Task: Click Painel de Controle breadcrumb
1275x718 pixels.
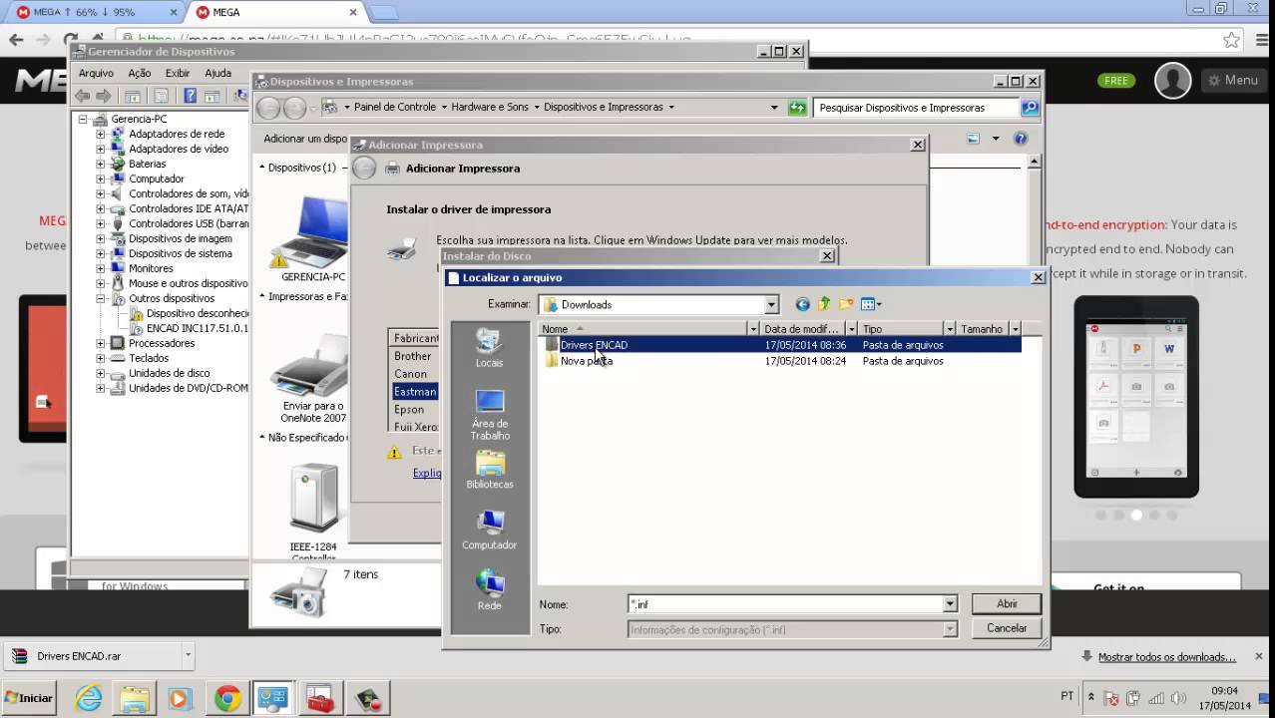Action: click(x=395, y=107)
